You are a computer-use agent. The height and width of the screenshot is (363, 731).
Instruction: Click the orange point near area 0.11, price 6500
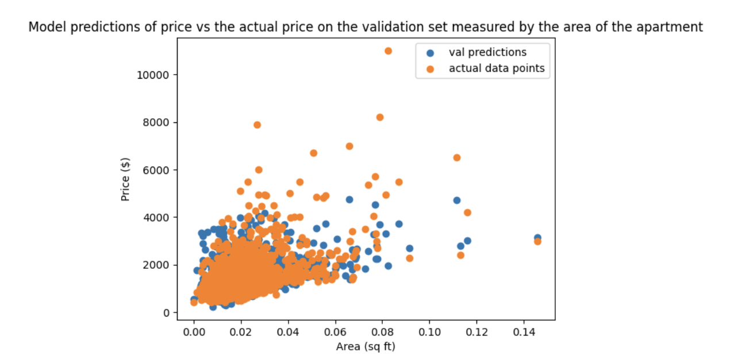coord(457,157)
